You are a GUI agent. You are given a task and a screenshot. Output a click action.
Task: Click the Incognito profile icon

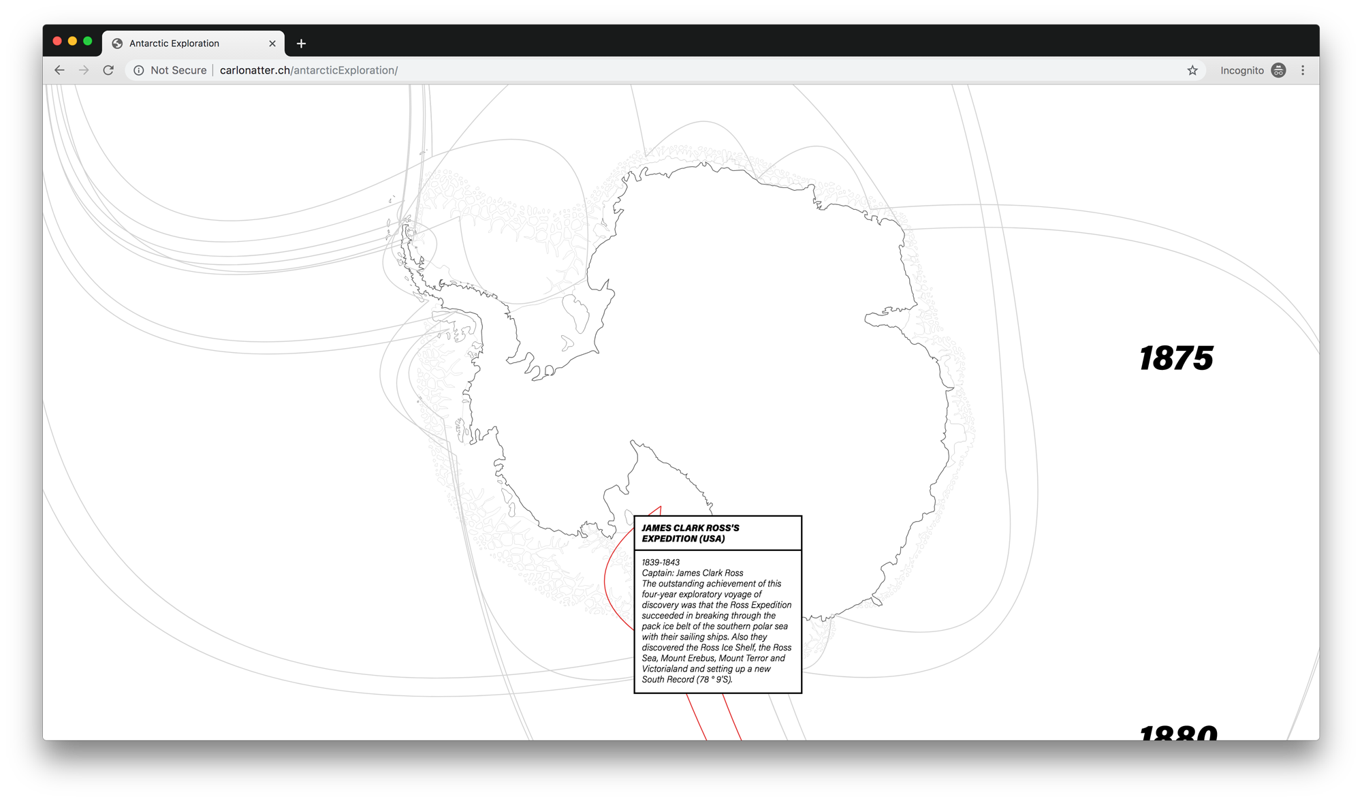click(1278, 69)
